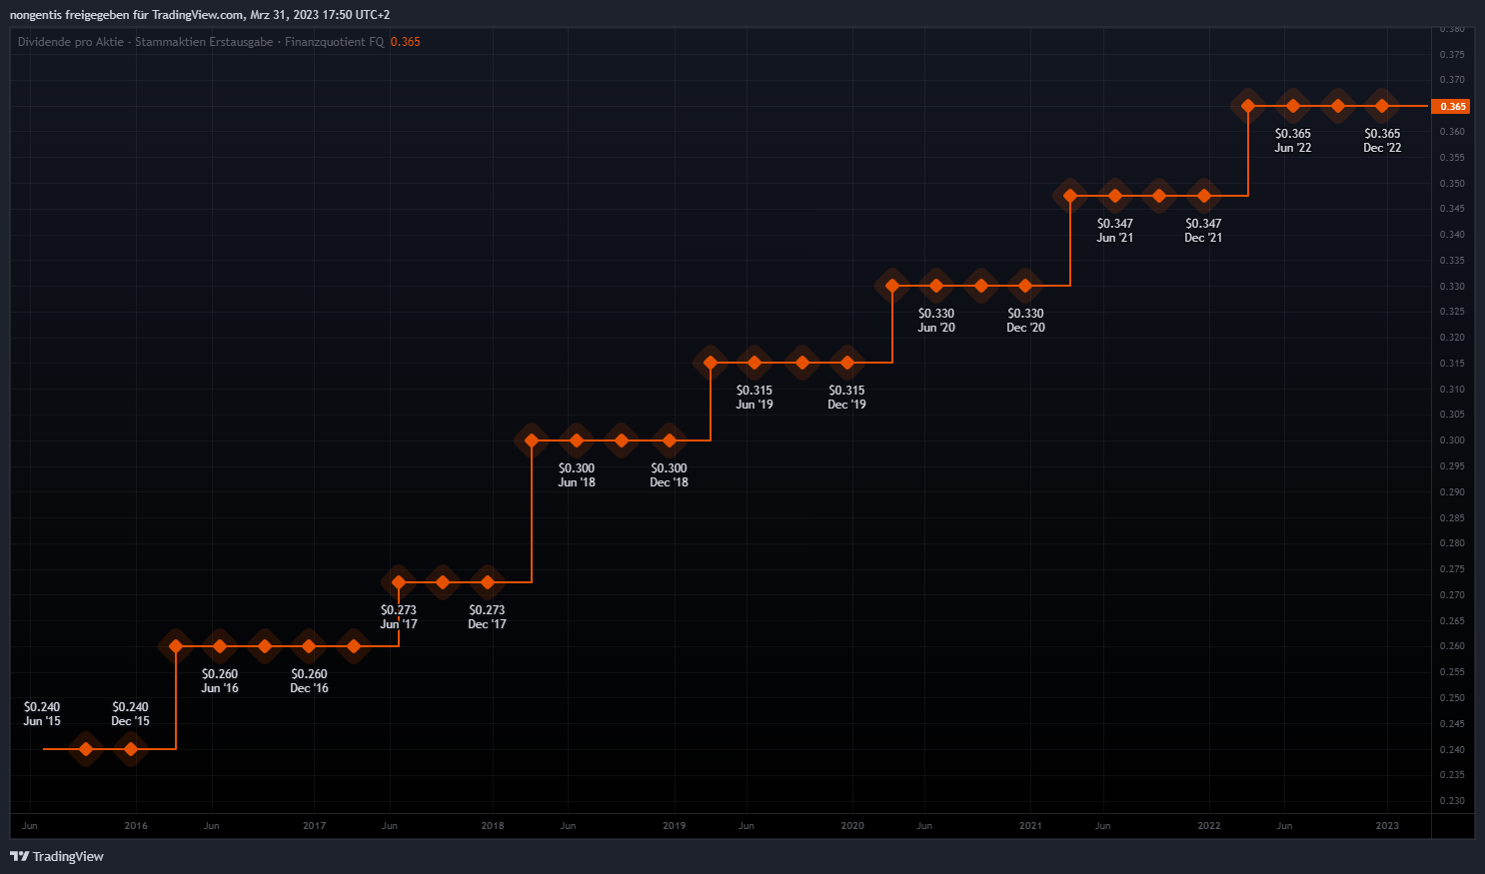Click the '$0.330 Dec '20' data label text
This screenshot has width=1485, height=874.
pos(1025,321)
